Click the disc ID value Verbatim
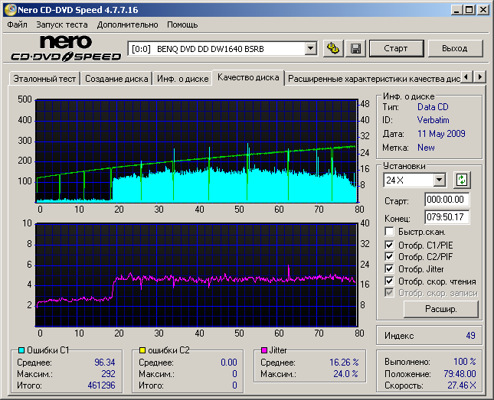 (x=433, y=120)
